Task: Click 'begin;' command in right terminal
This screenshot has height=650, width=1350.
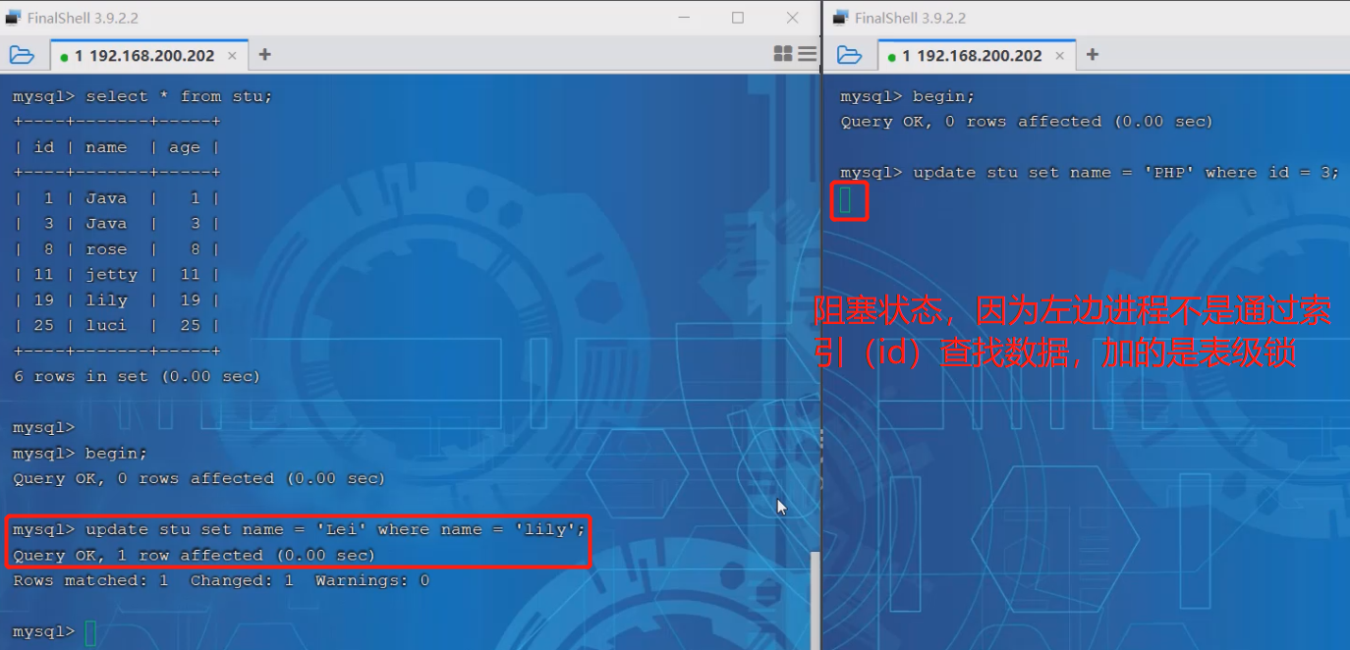Action: 943,96
